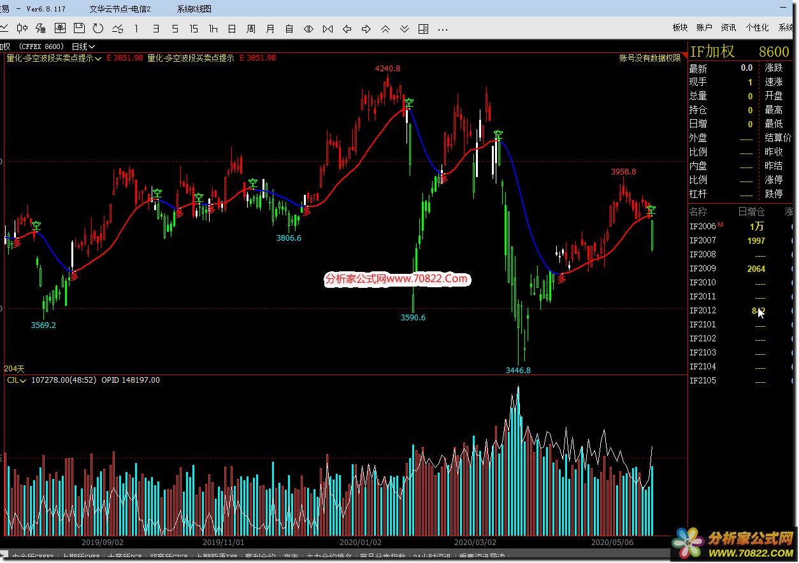Viewport: 799px width, 563px height.
Task: Switch to weekly 周 period
Action: [x=251, y=28]
